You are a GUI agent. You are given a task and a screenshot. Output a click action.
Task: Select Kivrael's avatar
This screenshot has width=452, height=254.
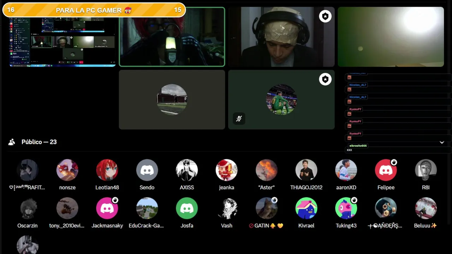pos(306,208)
